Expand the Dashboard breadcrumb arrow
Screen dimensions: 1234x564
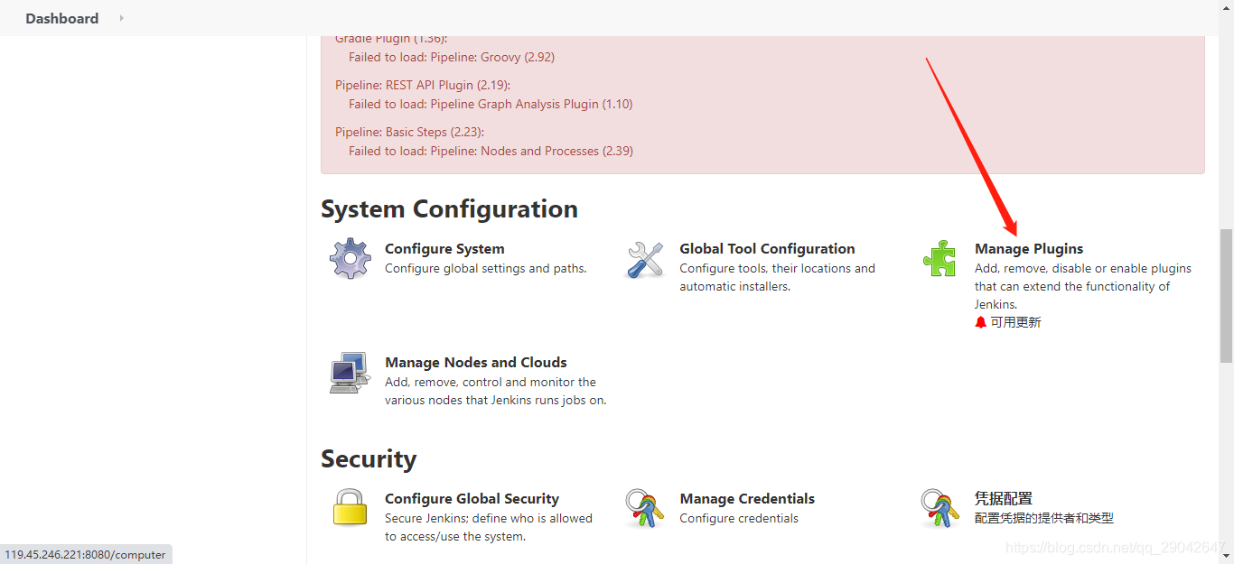click(x=121, y=18)
